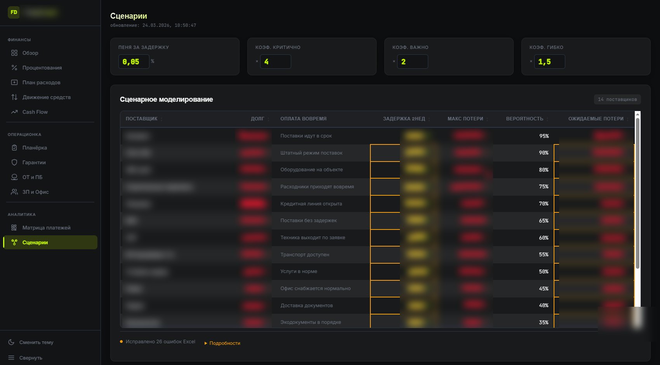This screenshot has width=660, height=365.
Task: Edit the Коэф. важно value field
Action: point(412,62)
